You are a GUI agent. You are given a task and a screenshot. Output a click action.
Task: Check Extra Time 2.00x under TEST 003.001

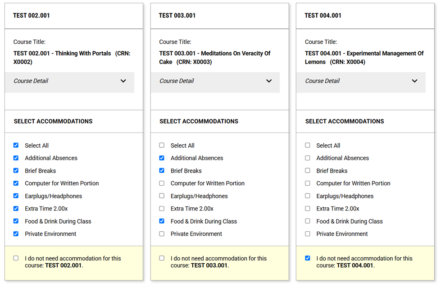pos(162,208)
